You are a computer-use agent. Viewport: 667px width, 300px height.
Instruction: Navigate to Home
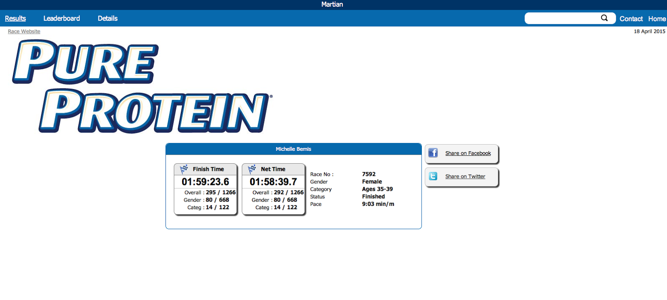click(657, 19)
